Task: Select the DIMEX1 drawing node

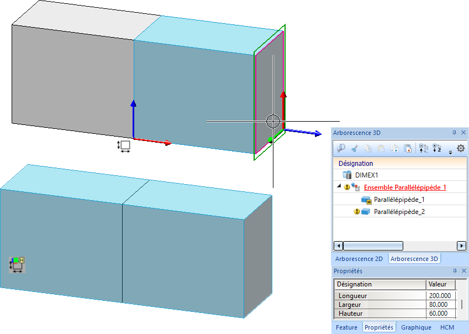Action: point(366,175)
